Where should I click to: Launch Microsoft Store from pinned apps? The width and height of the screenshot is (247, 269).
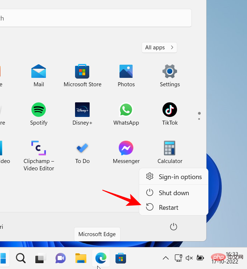pos(82,76)
